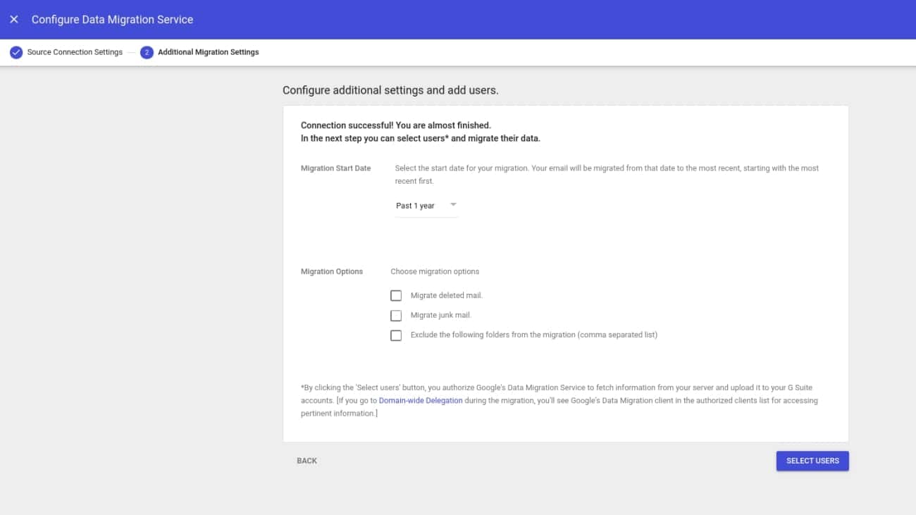This screenshot has height=515, width=916.
Task: Check the Exclude the following folders option
Action: coord(396,335)
